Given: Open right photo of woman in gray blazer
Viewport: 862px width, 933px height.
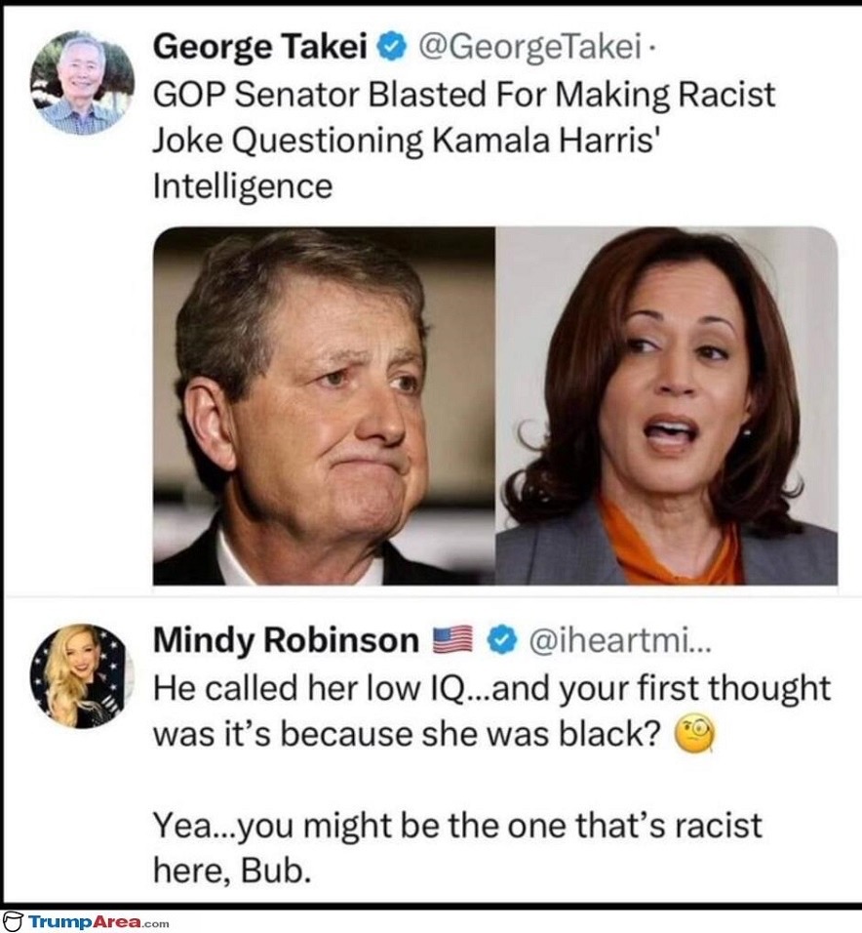Looking at the screenshot, I should (667, 406).
